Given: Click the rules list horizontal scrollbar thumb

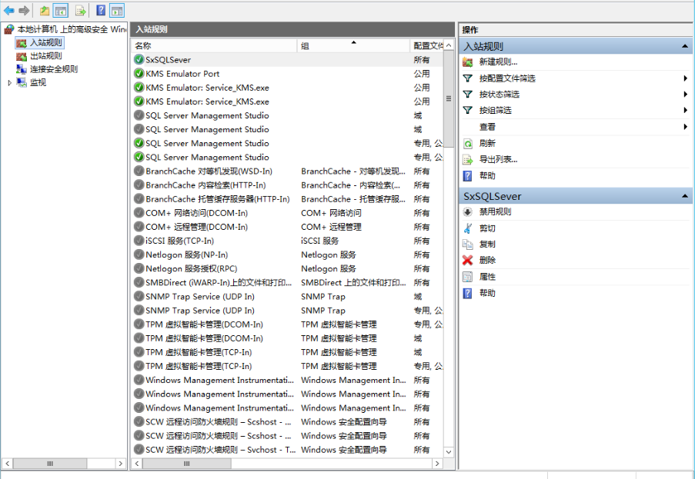Looking at the screenshot, I should point(186,464).
